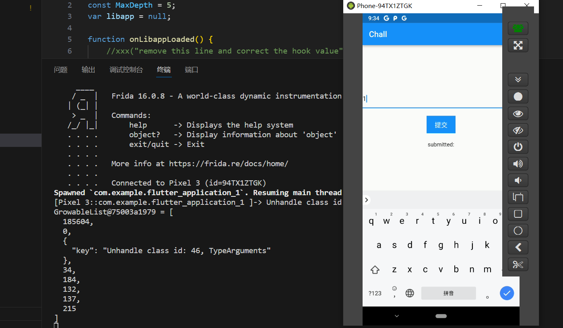563x328 pixels.
Task: Click the GrowableList@75003a1979 line in terminal
Action: 113,212
